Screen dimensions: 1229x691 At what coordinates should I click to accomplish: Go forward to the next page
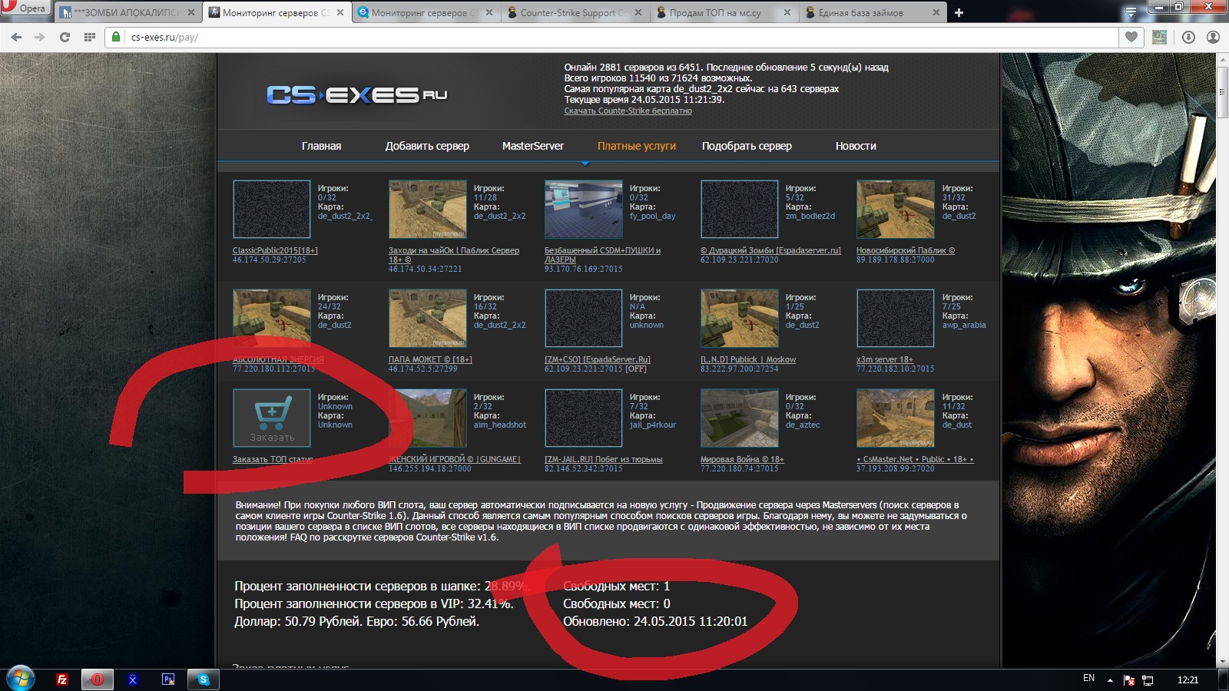click(40, 37)
